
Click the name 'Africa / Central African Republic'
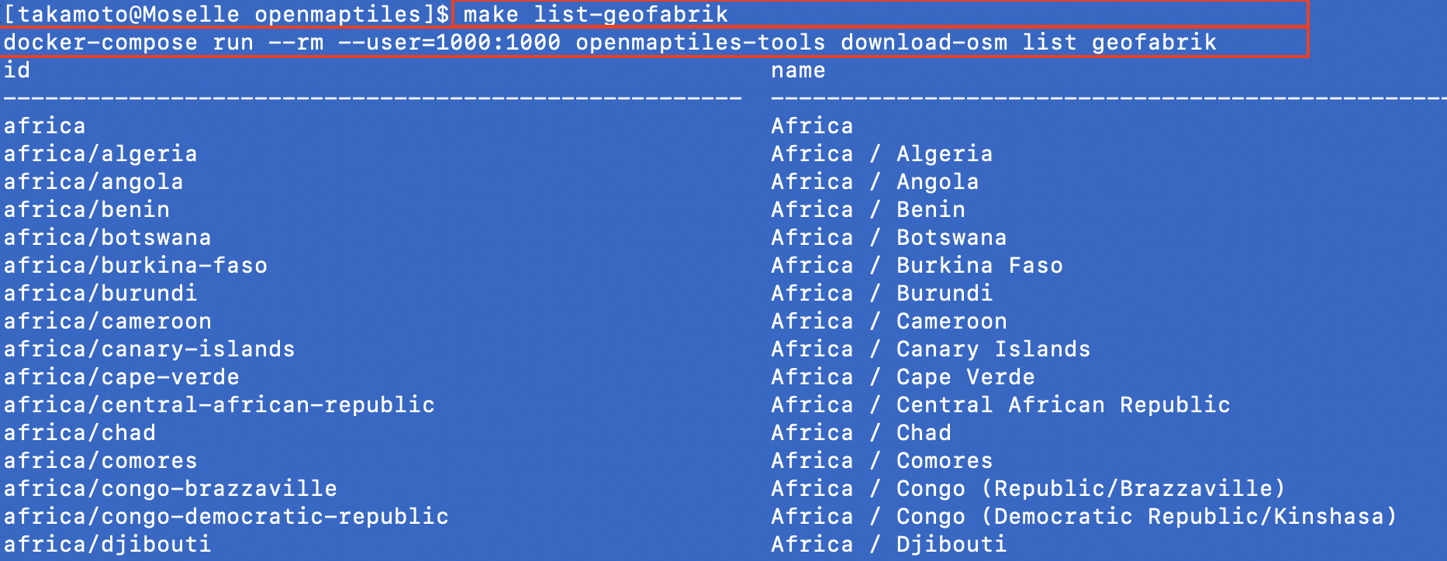[1000, 405]
